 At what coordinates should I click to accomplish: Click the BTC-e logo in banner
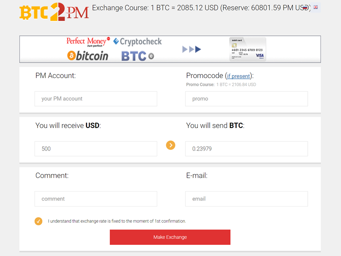pos(138,56)
